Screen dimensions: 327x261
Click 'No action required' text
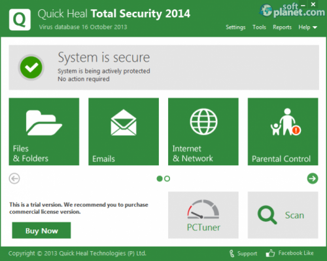pos(84,79)
